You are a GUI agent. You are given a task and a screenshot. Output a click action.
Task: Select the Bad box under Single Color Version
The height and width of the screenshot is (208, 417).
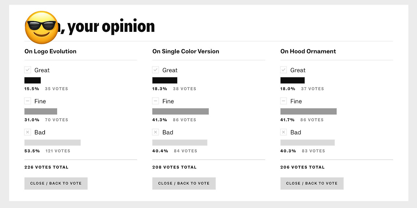[x=156, y=132]
